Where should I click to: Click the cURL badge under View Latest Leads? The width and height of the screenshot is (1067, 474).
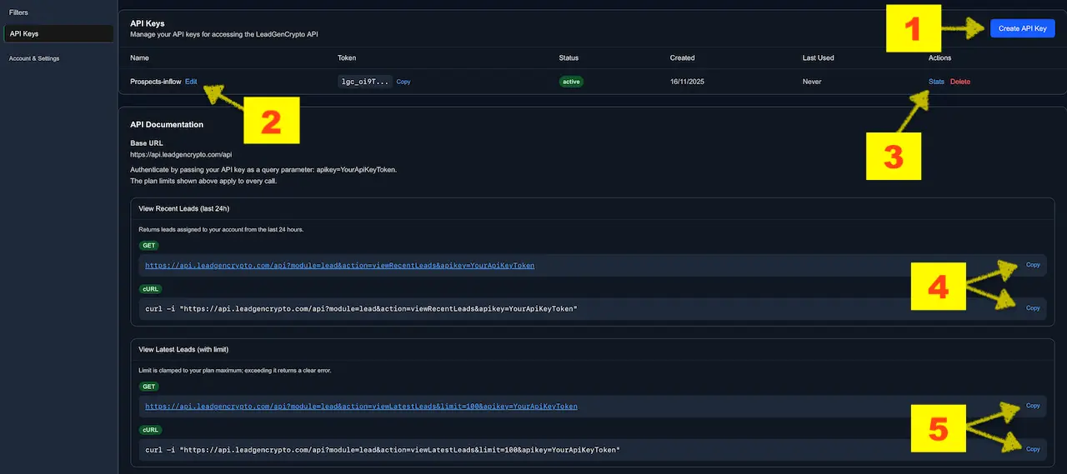click(x=150, y=430)
